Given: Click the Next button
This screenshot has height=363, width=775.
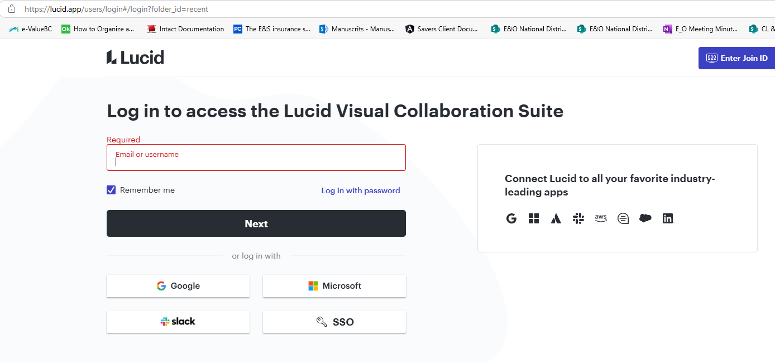Looking at the screenshot, I should pos(256,223).
